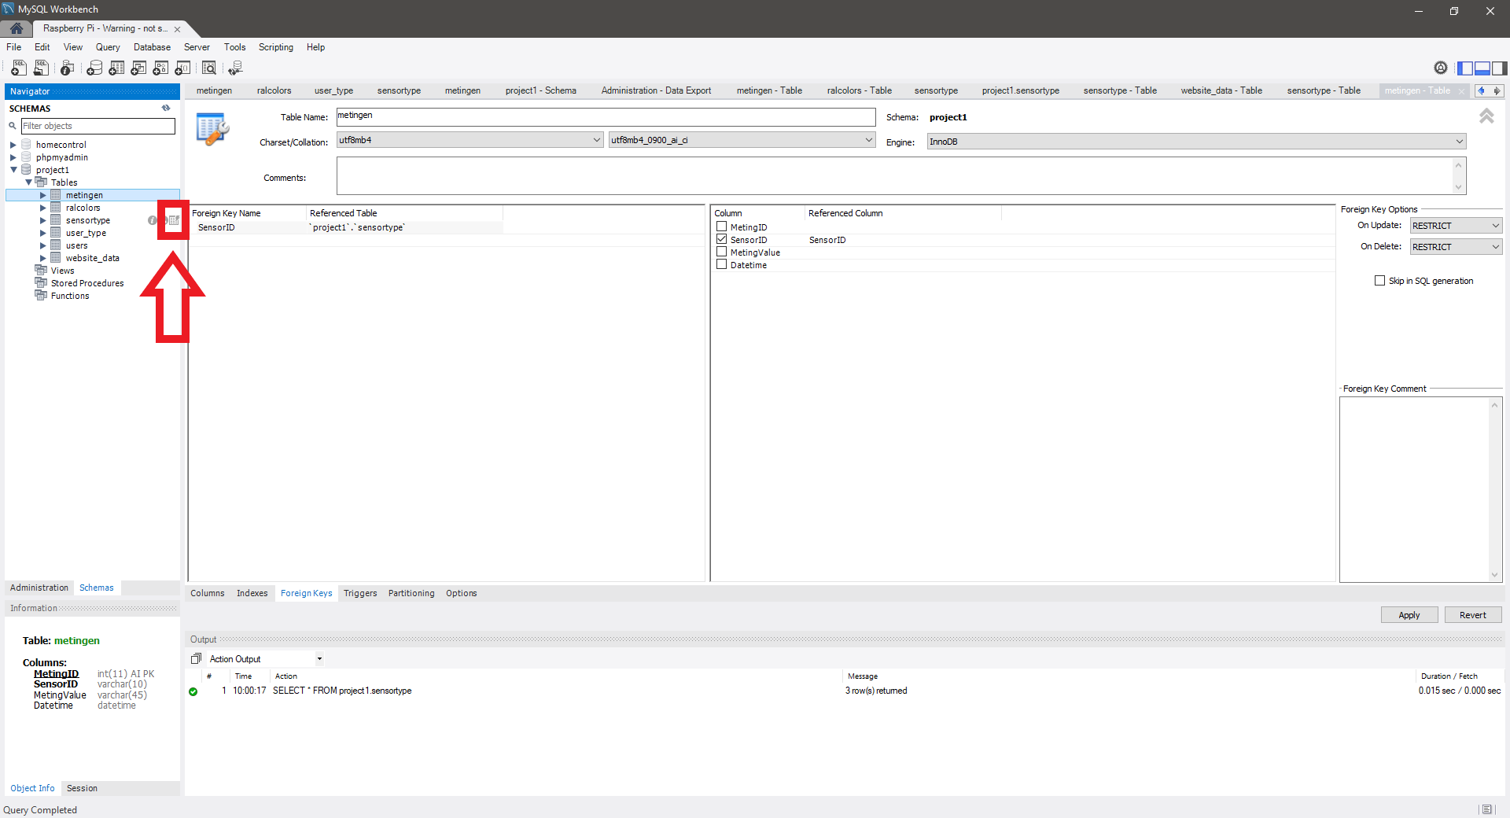Toggle the bottom output panel
Image resolution: width=1510 pixels, height=818 pixels.
click(1482, 68)
